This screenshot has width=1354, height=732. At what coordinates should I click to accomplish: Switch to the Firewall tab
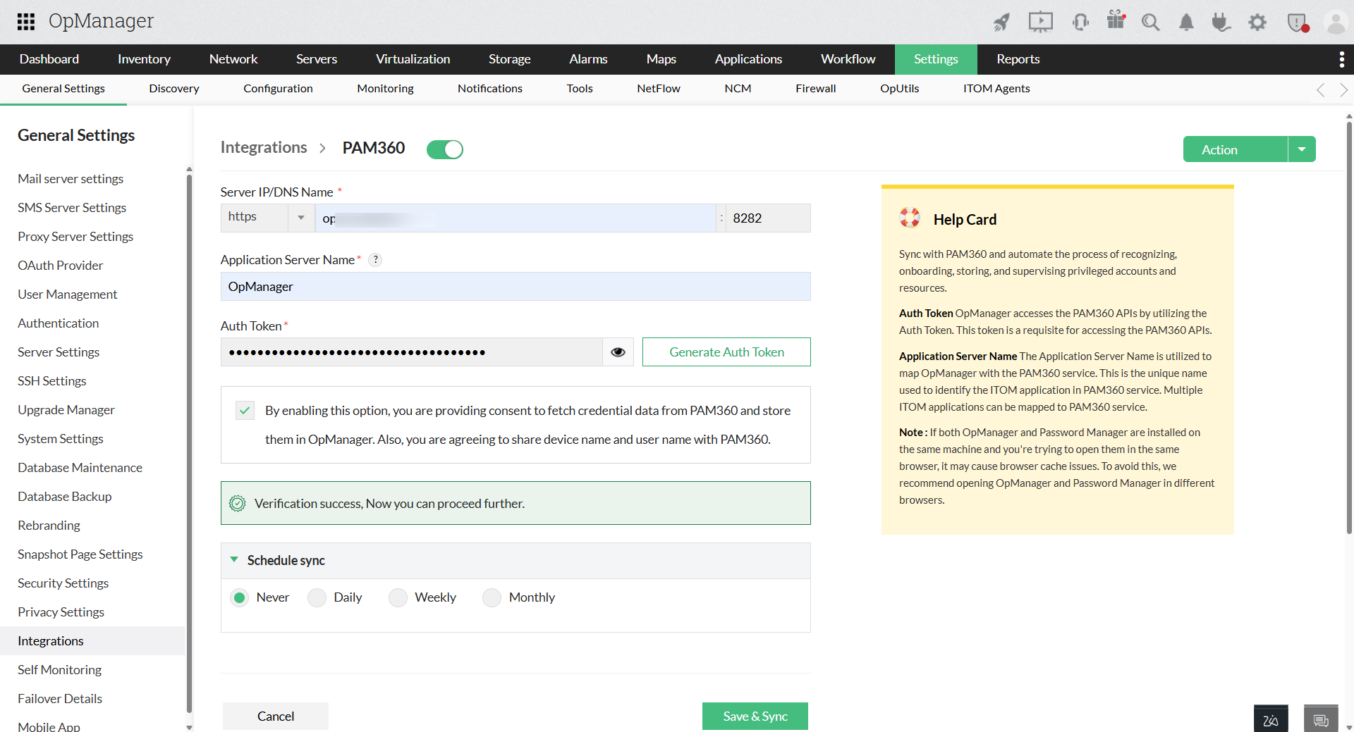point(816,89)
